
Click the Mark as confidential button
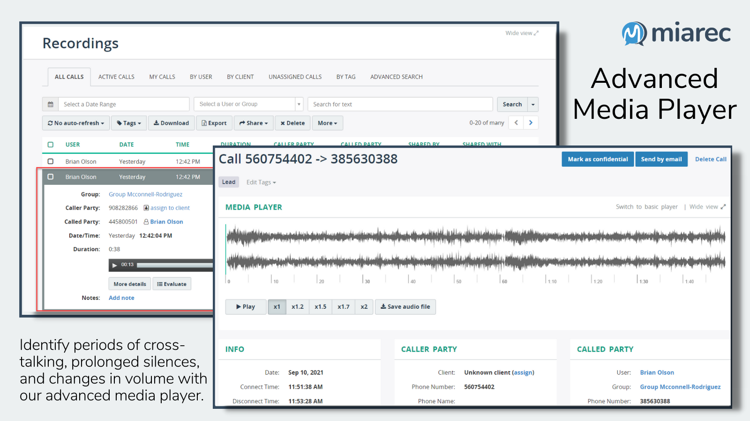click(597, 159)
